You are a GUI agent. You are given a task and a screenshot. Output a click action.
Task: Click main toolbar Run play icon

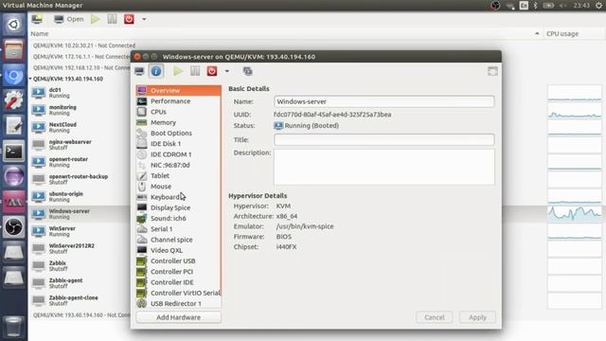(96, 19)
